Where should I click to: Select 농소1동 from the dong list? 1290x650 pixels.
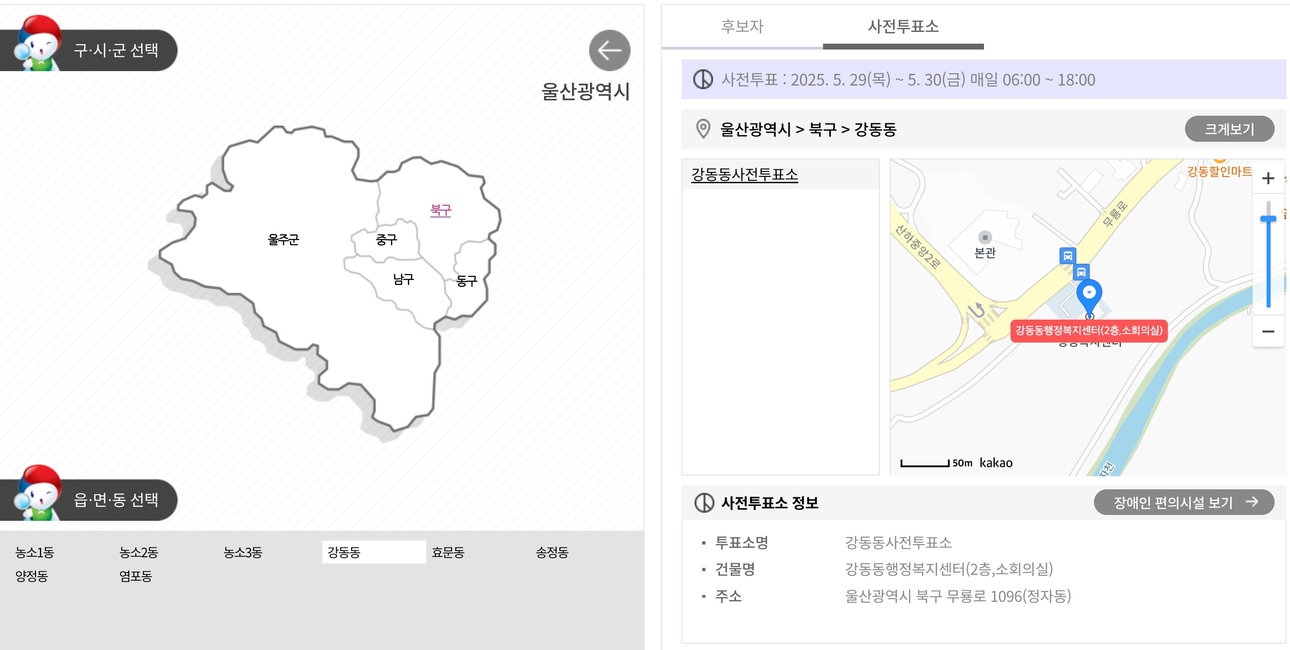point(35,552)
